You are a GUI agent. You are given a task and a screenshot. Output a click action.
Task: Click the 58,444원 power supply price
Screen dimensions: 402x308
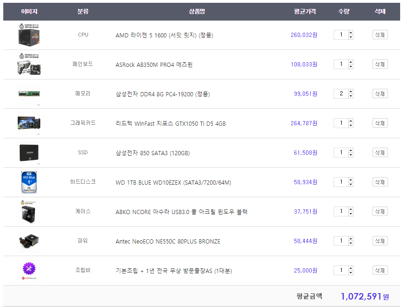click(x=306, y=241)
